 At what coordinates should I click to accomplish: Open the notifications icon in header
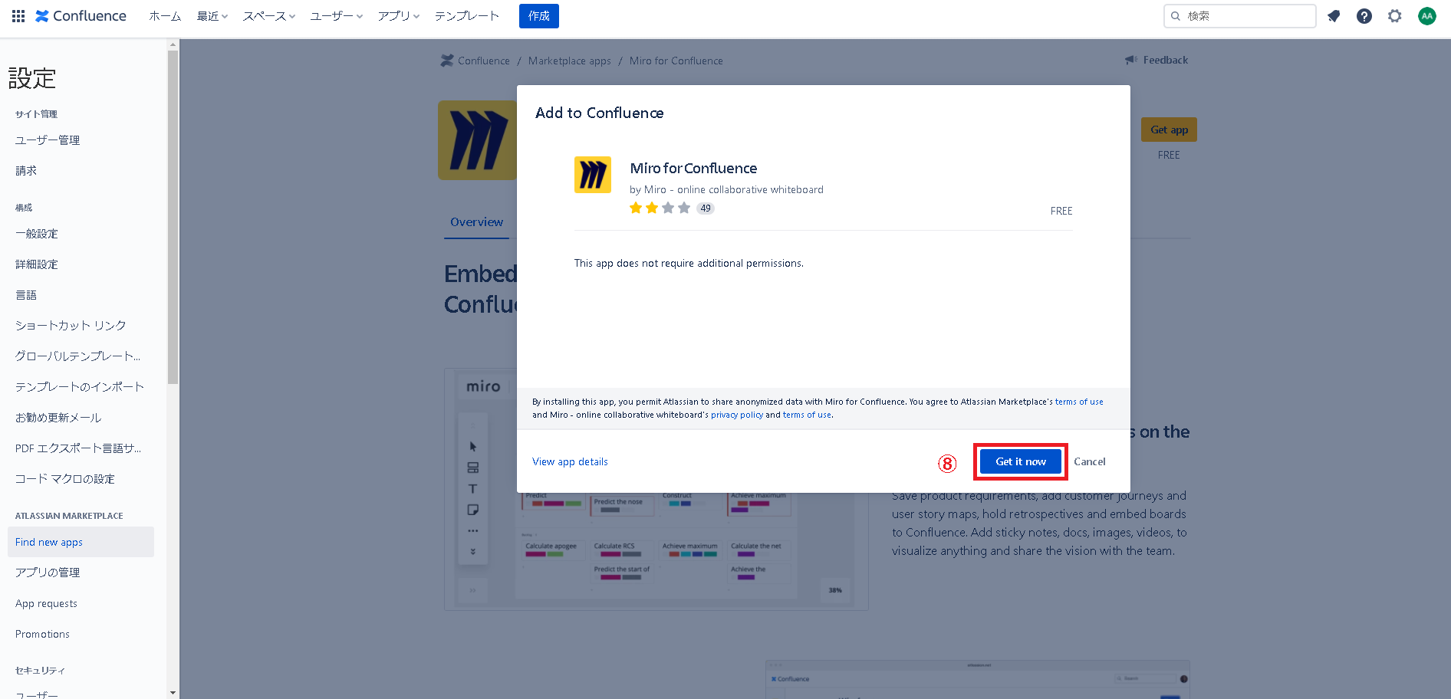click(1334, 16)
